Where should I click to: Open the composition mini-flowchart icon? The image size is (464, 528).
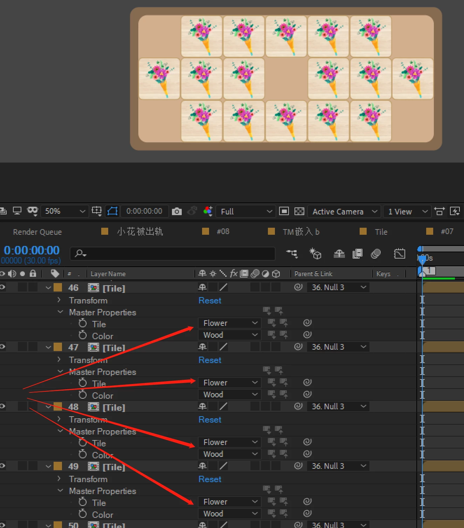pos(292,254)
